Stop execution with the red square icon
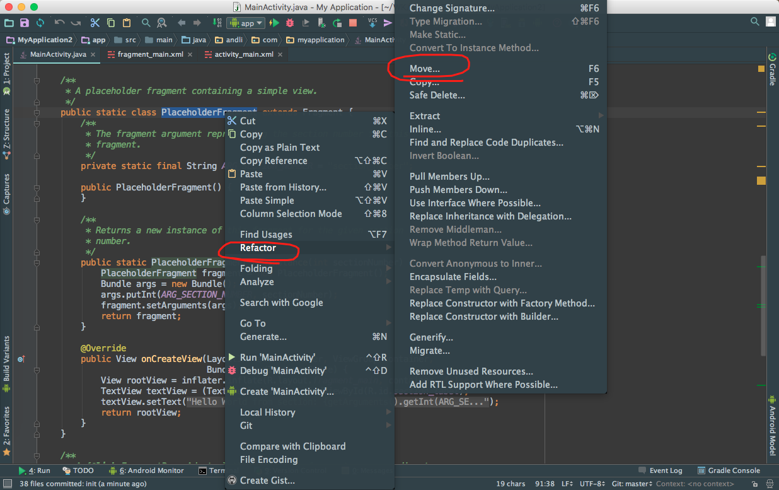Viewport: 779px width, 490px height. point(353,23)
